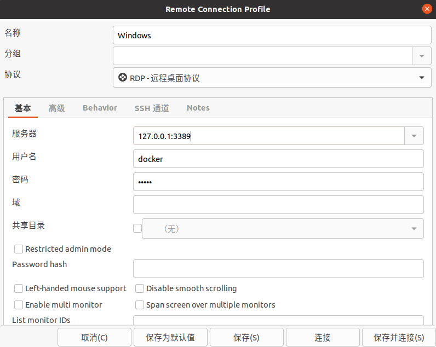Click the 保存(S) save button
The width and height of the screenshot is (436, 347).
point(246,337)
